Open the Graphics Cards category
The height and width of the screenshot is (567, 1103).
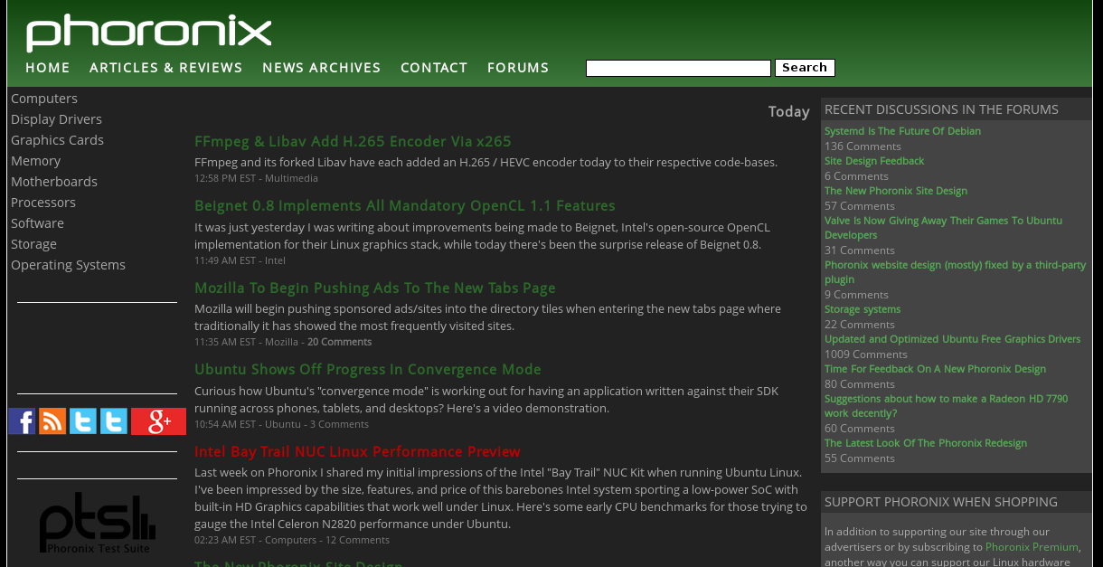coord(57,140)
